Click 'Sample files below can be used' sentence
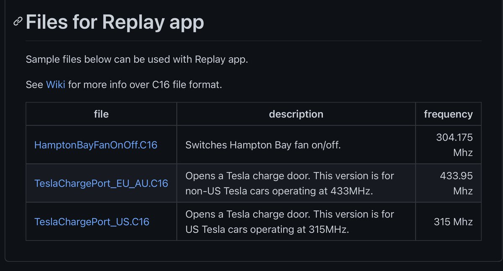The image size is (503, 271). [137, 59]
